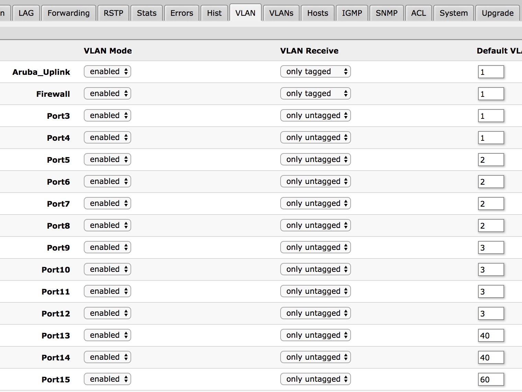The width and height of the screenshot is (522, 392).
Task: Switch to the Forwarding tab
Action: [x=68, y=13]
